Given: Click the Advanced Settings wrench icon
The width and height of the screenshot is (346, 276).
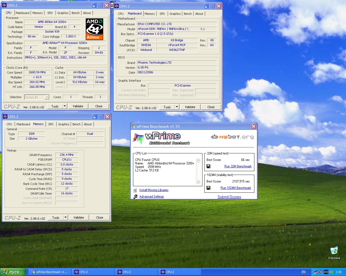Looking at the screenshot, I should [x=135, y=196].
